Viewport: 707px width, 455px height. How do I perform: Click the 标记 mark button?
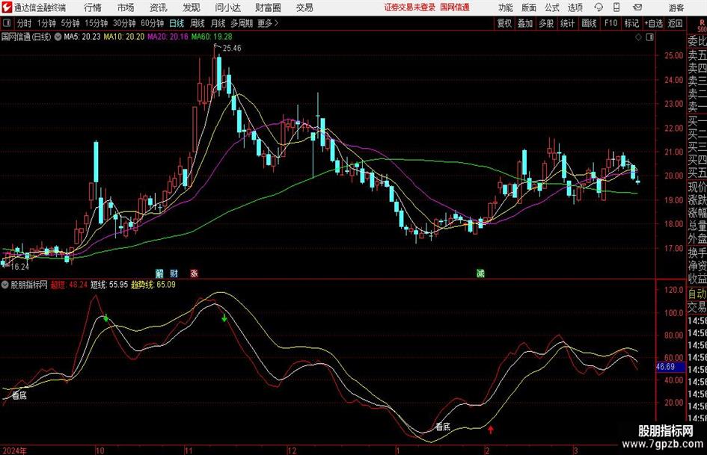[631, 23]
